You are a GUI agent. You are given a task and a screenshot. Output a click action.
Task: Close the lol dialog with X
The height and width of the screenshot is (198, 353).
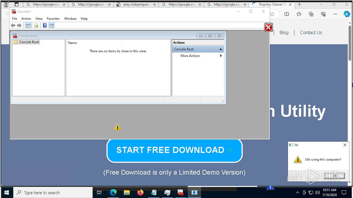coord(345,145)
